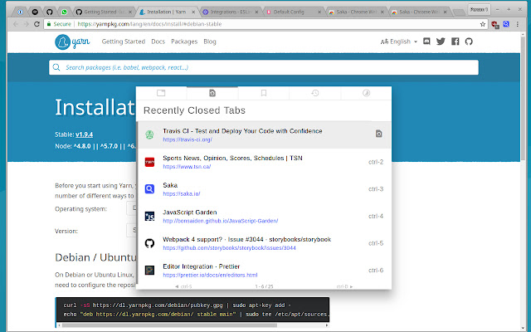Switch to the history mode icon in Saka
531x332 pixels.
[x=315, y=93]
